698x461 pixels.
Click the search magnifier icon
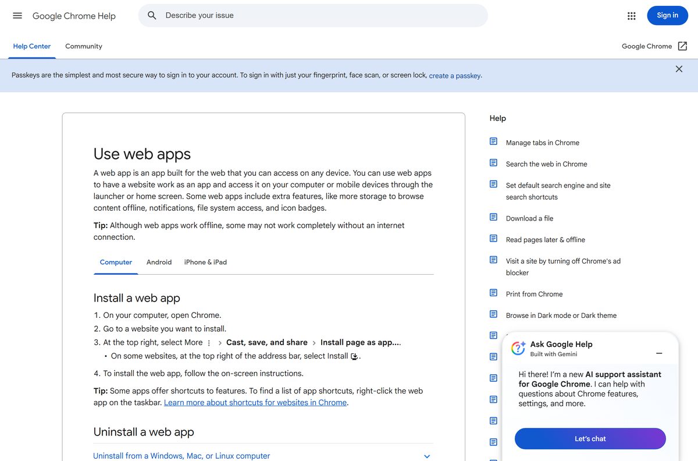[152, 16]
